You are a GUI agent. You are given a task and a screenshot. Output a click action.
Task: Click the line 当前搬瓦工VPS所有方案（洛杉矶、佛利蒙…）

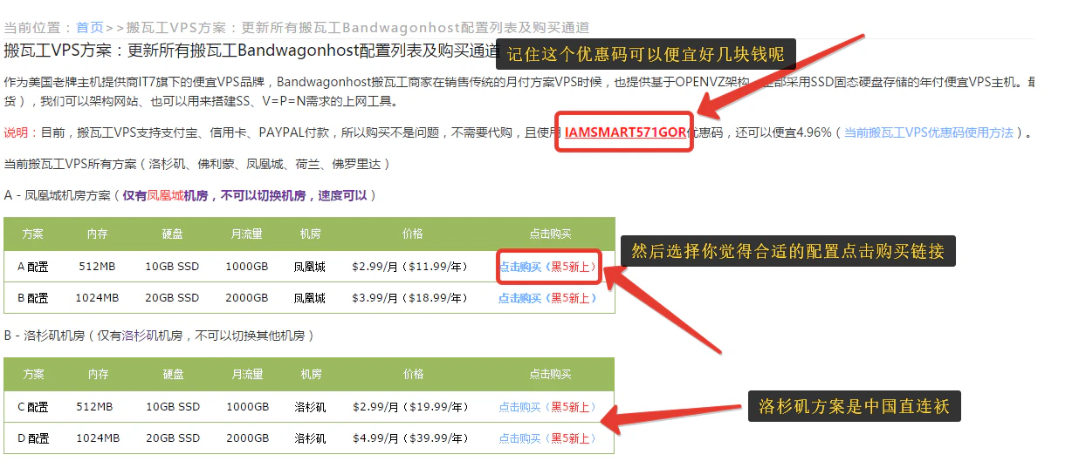pyautogui.click(x=197, y=164)
